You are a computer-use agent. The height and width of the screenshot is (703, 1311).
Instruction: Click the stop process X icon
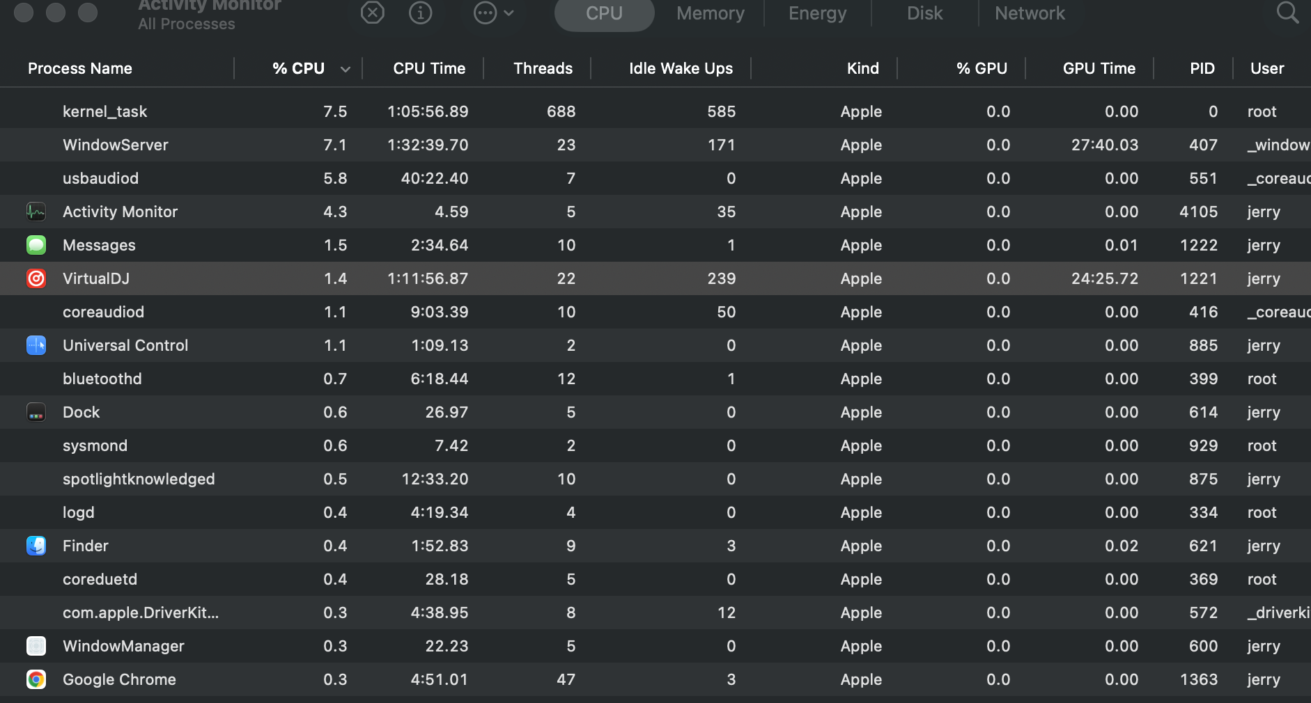(x=373, y=13)
